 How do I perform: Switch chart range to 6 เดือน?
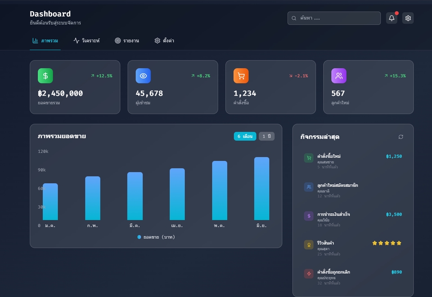pyautogui.click(x=245, y=136)
